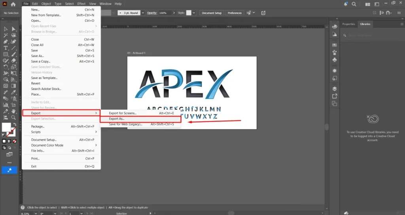Select the Free Transform tool
The width and height of the screenshot is (405, 215).
(14, 73)
